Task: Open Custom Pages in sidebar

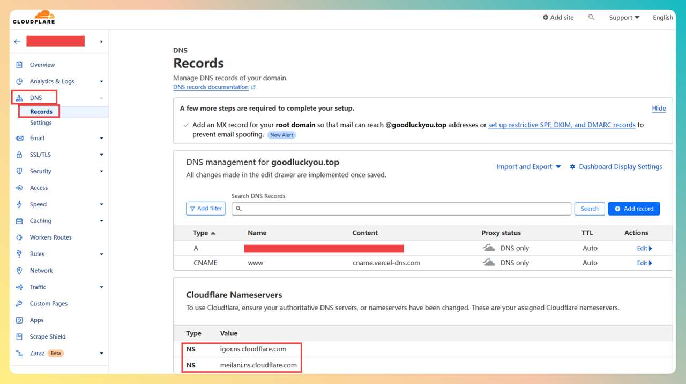Action: click(x=48, y=304)
